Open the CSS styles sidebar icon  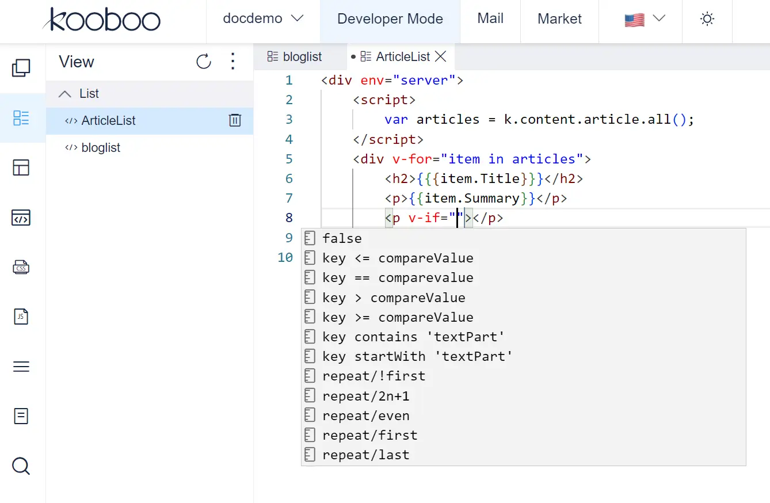tap(21, 268)
